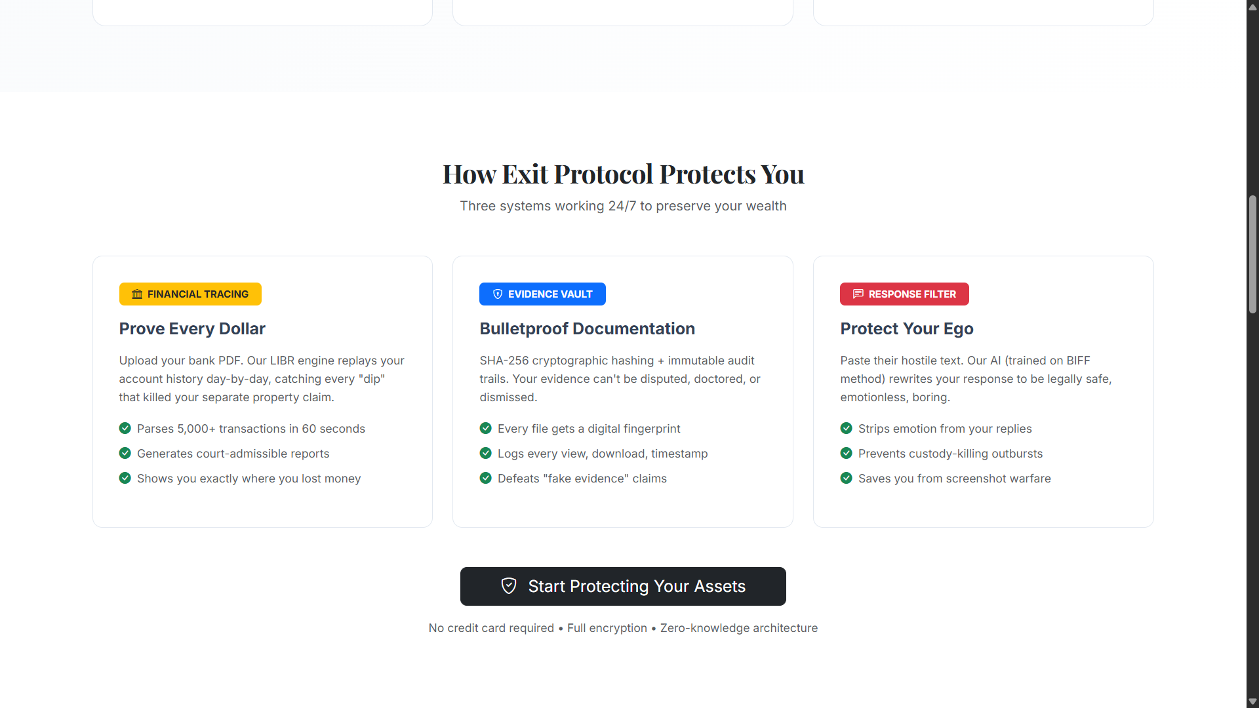Screen dimensions: 1259x708
Task: Click the checkmark next to 'Generates court-admissible reports'
Action: pos(125,453)
